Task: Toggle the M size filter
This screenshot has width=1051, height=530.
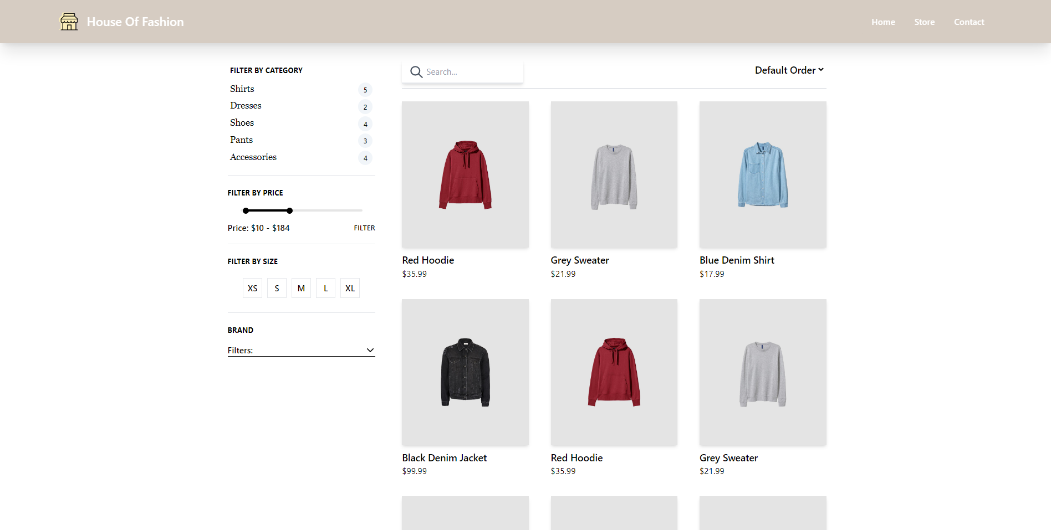Action: pyautogui.click(x=301, y=288)
